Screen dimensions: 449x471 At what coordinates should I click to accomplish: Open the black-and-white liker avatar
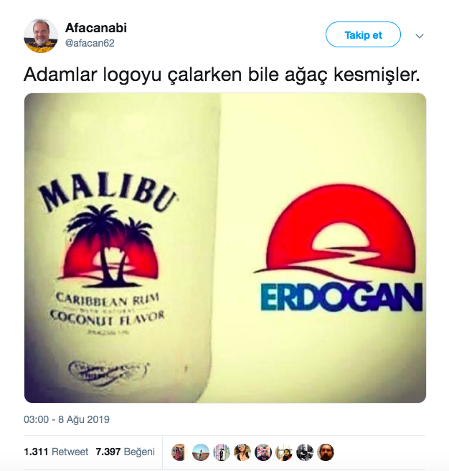coord(305,452)
